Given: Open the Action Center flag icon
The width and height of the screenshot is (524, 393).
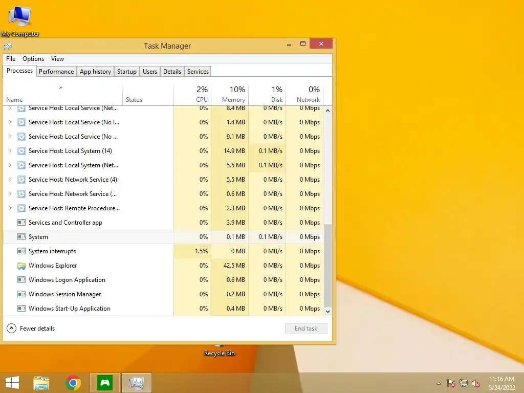Looking at the screenshot, I should pos(451,383).
